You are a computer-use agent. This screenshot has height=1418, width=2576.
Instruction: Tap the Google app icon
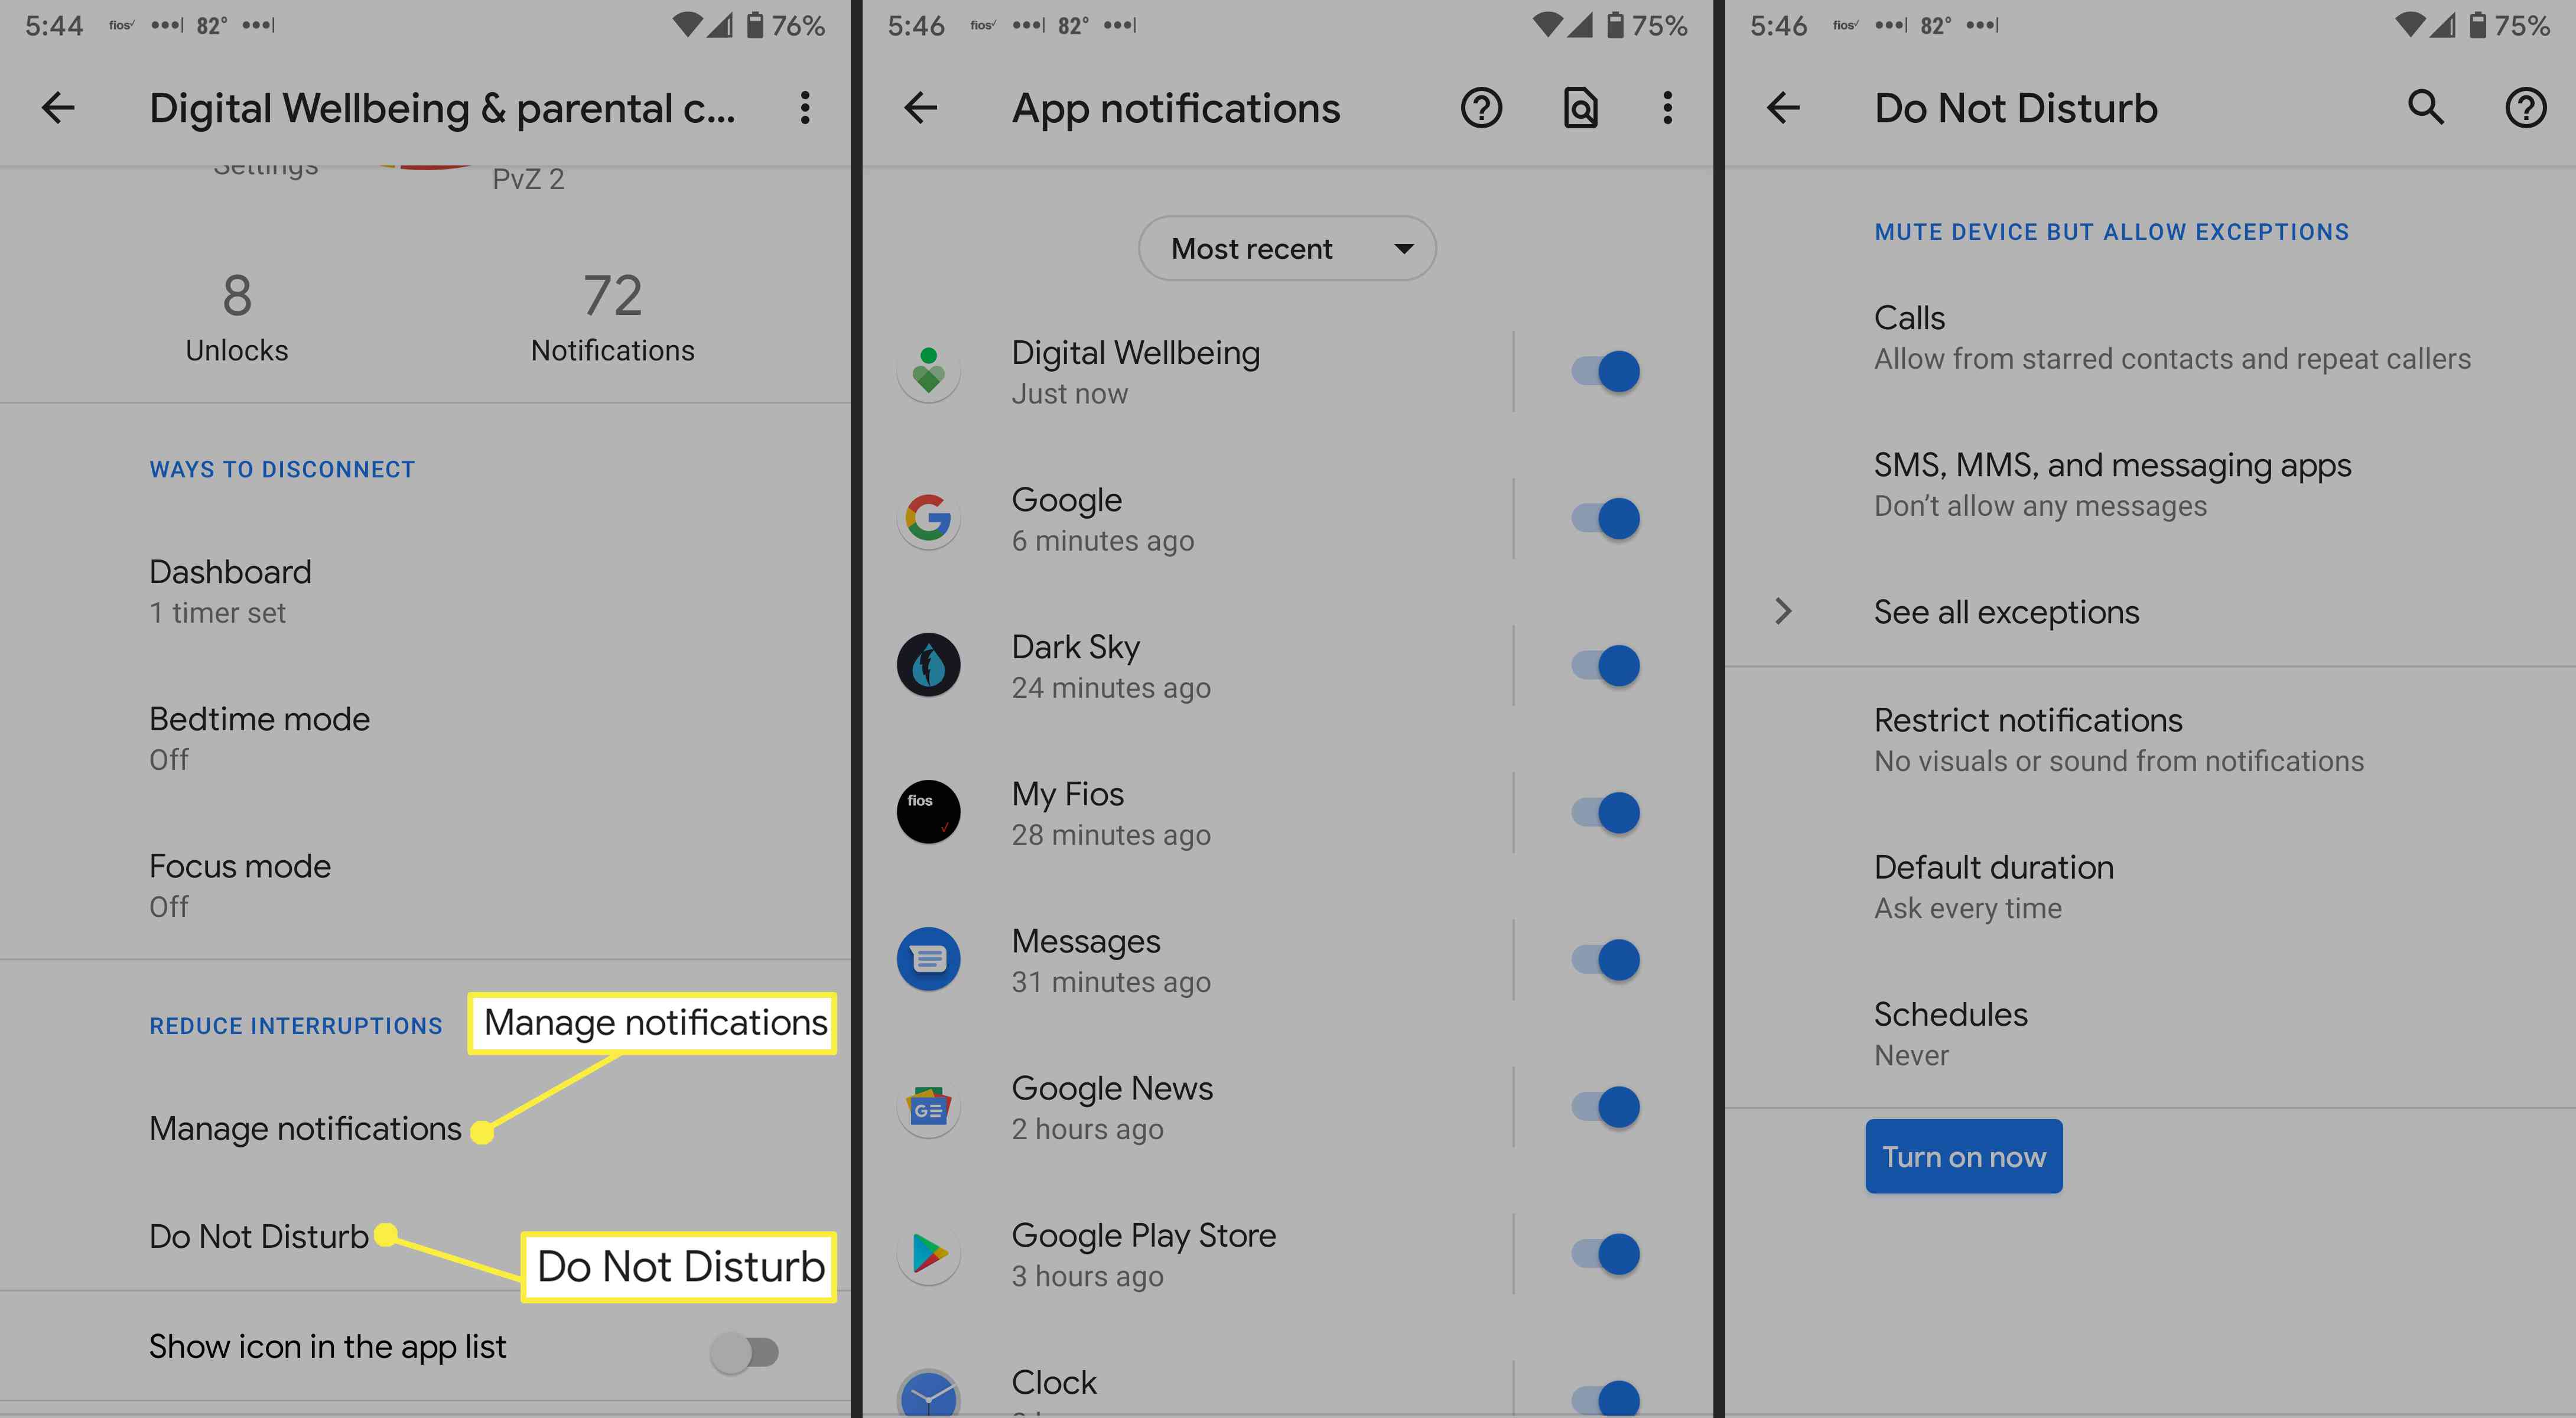click(x=928, y=518)
